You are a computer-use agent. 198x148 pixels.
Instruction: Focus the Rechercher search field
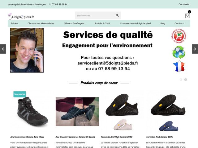pyautogui.click(x=94, y=15)
